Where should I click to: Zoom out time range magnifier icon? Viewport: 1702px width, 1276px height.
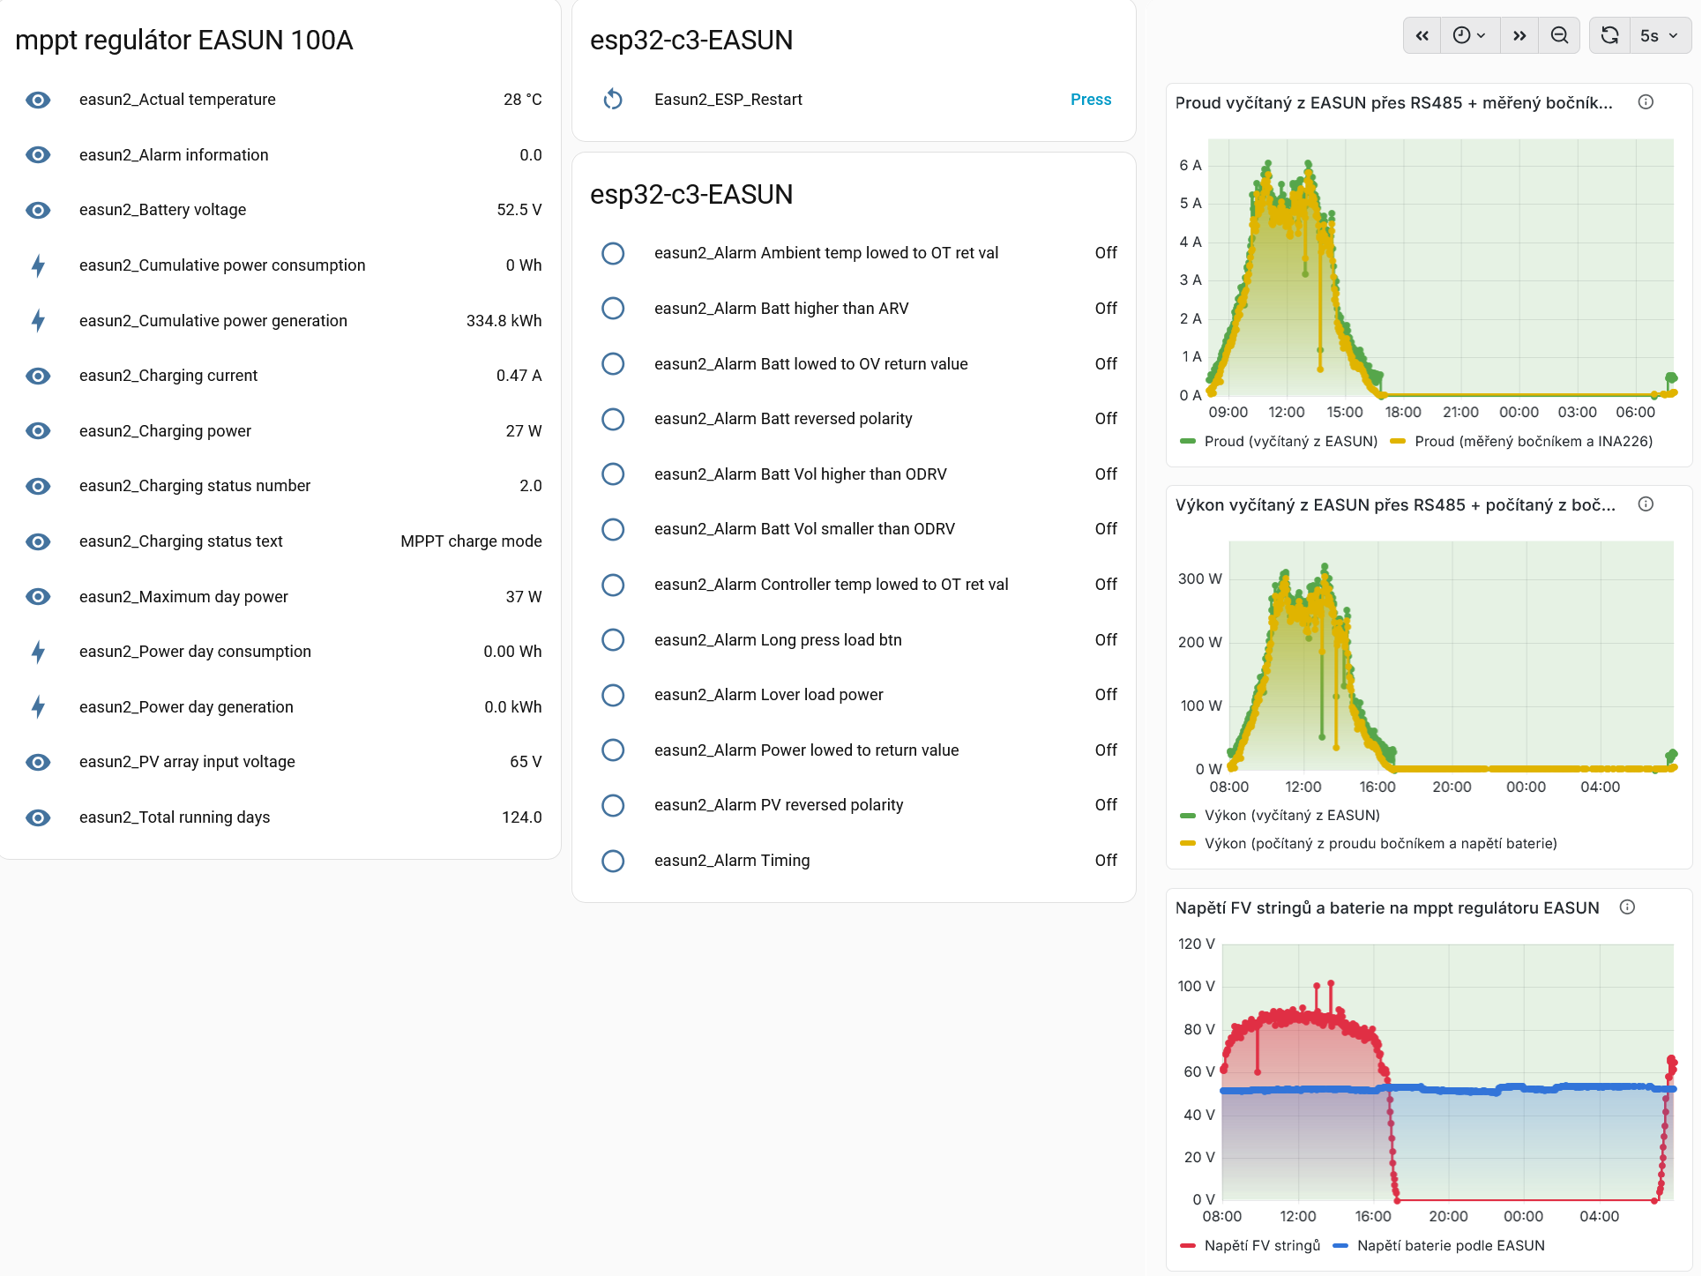click(1559, 35)
